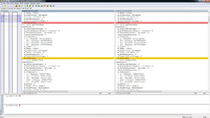The width and height of the screenshot is (210, 118).
Task: Open the Window menu
Action: 33,4
